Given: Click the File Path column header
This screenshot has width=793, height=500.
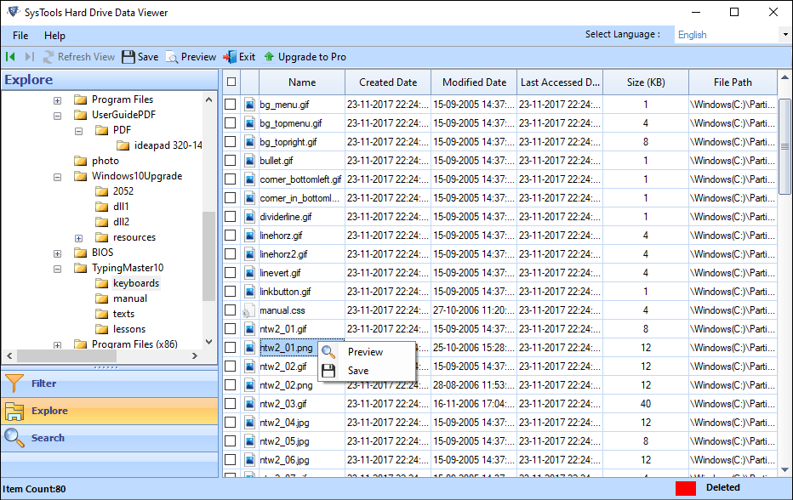Looking at the screenshot, I should point(733,82).
